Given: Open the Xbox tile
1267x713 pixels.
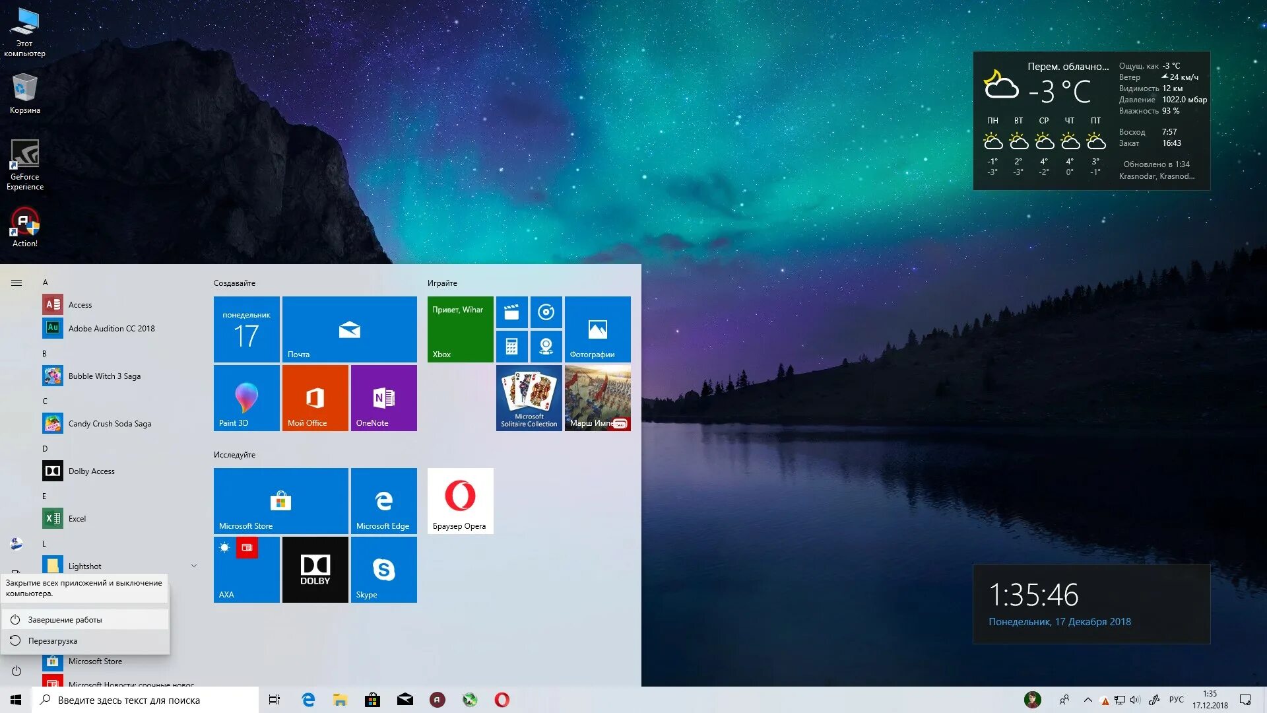Looking at the screenshot, I should [460, 329].
